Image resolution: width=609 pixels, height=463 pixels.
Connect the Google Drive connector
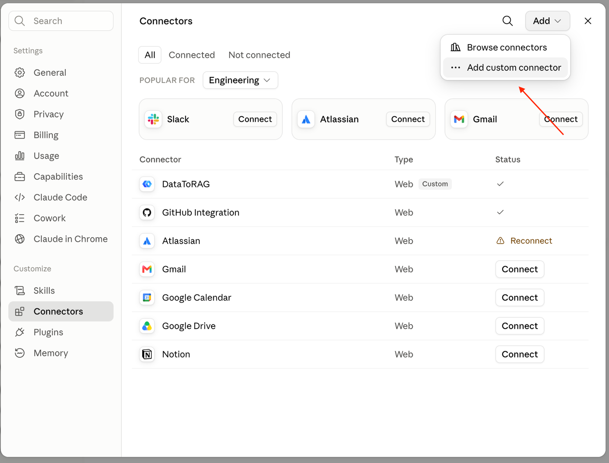coord(520,326)
